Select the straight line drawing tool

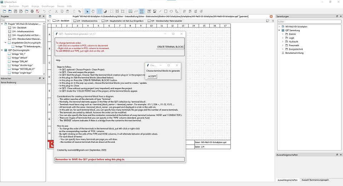(160, 11)
